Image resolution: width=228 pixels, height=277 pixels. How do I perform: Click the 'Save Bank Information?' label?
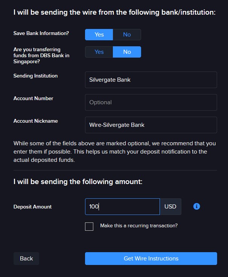(41, 33)
